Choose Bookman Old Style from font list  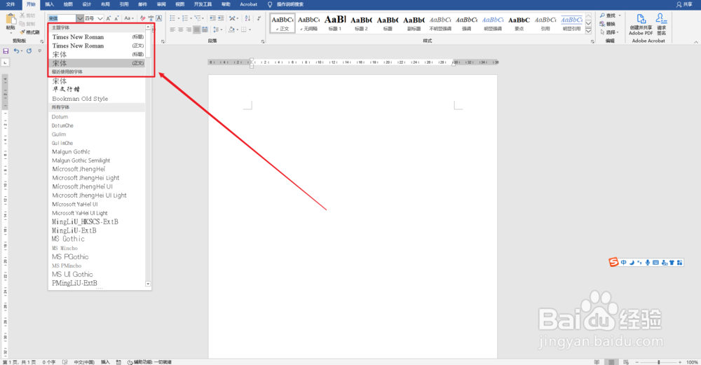point(80,99)
